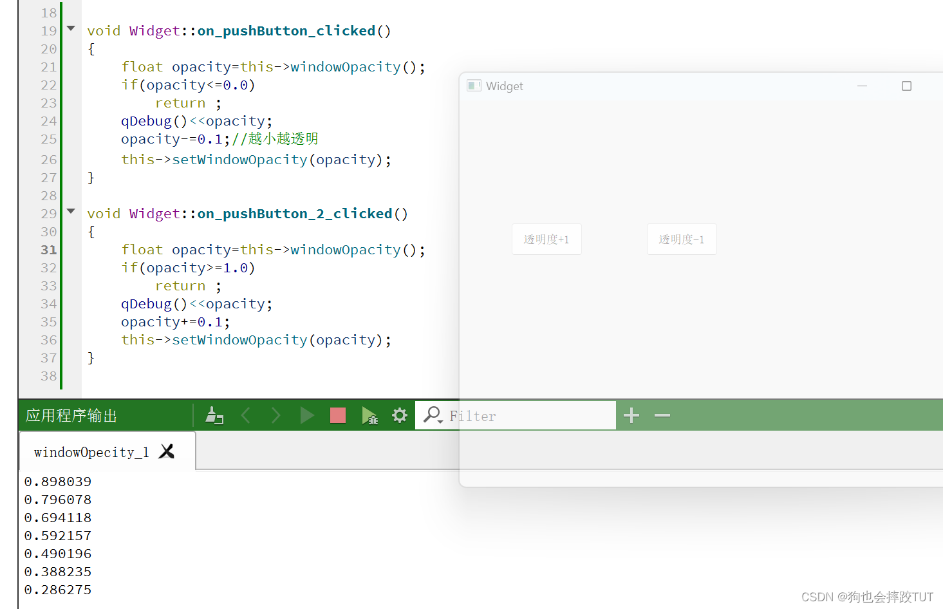Click qDebug()<<opacity on line 24
Screen dimensions: 943x609
197,121
